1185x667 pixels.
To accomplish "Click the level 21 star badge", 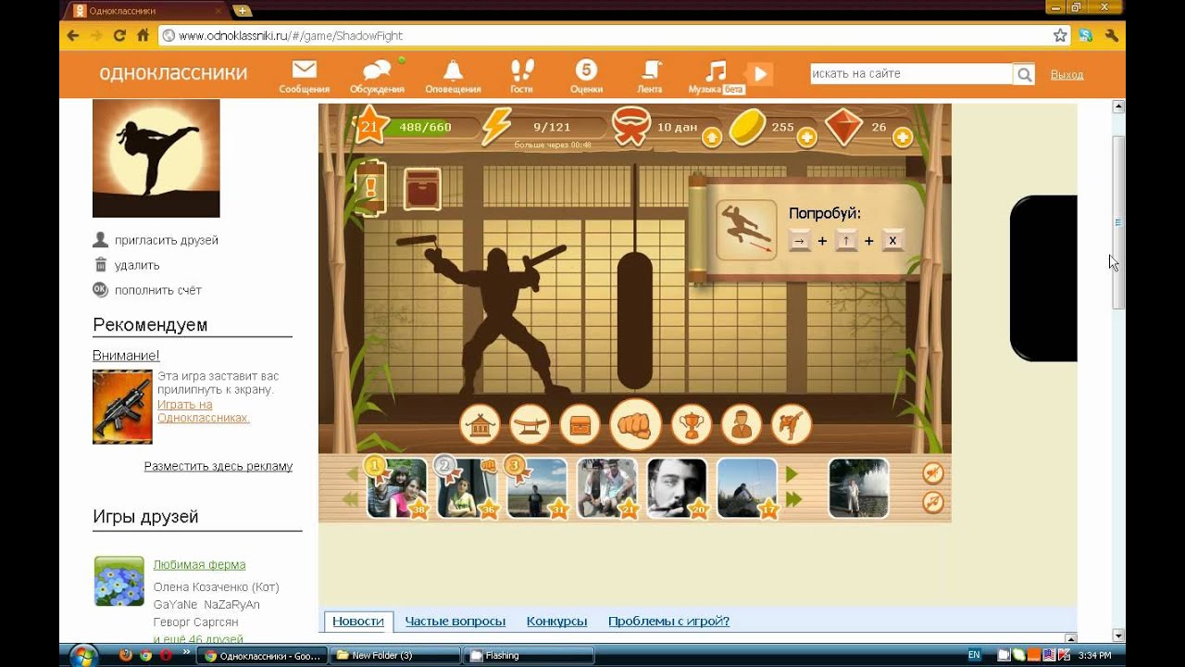I will pyautogui.click(x=369, y=126).
